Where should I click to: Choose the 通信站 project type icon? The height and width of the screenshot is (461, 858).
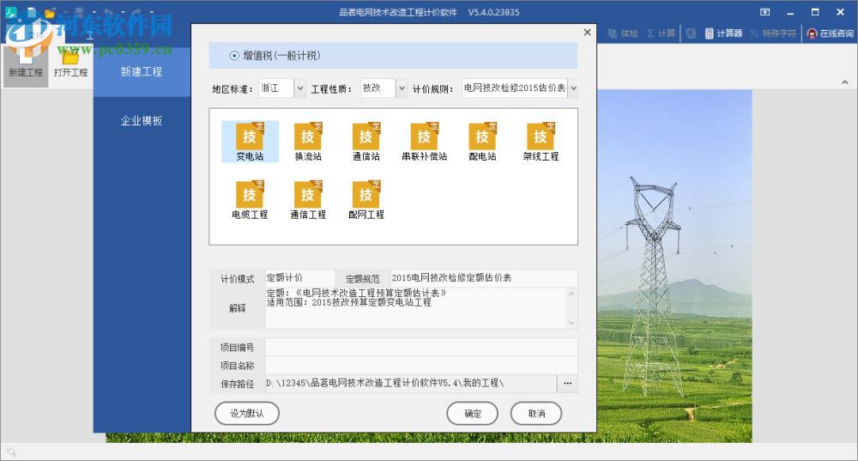(366, 142)
